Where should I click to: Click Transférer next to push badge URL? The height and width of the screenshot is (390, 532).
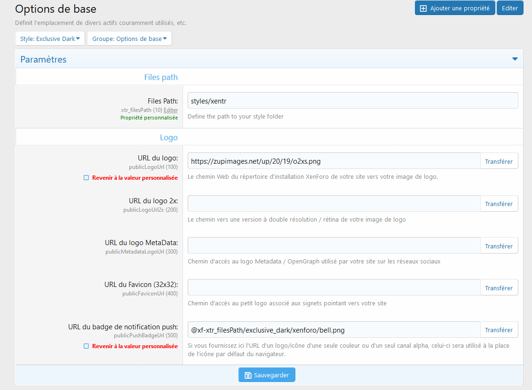click(x=499, y=330)
